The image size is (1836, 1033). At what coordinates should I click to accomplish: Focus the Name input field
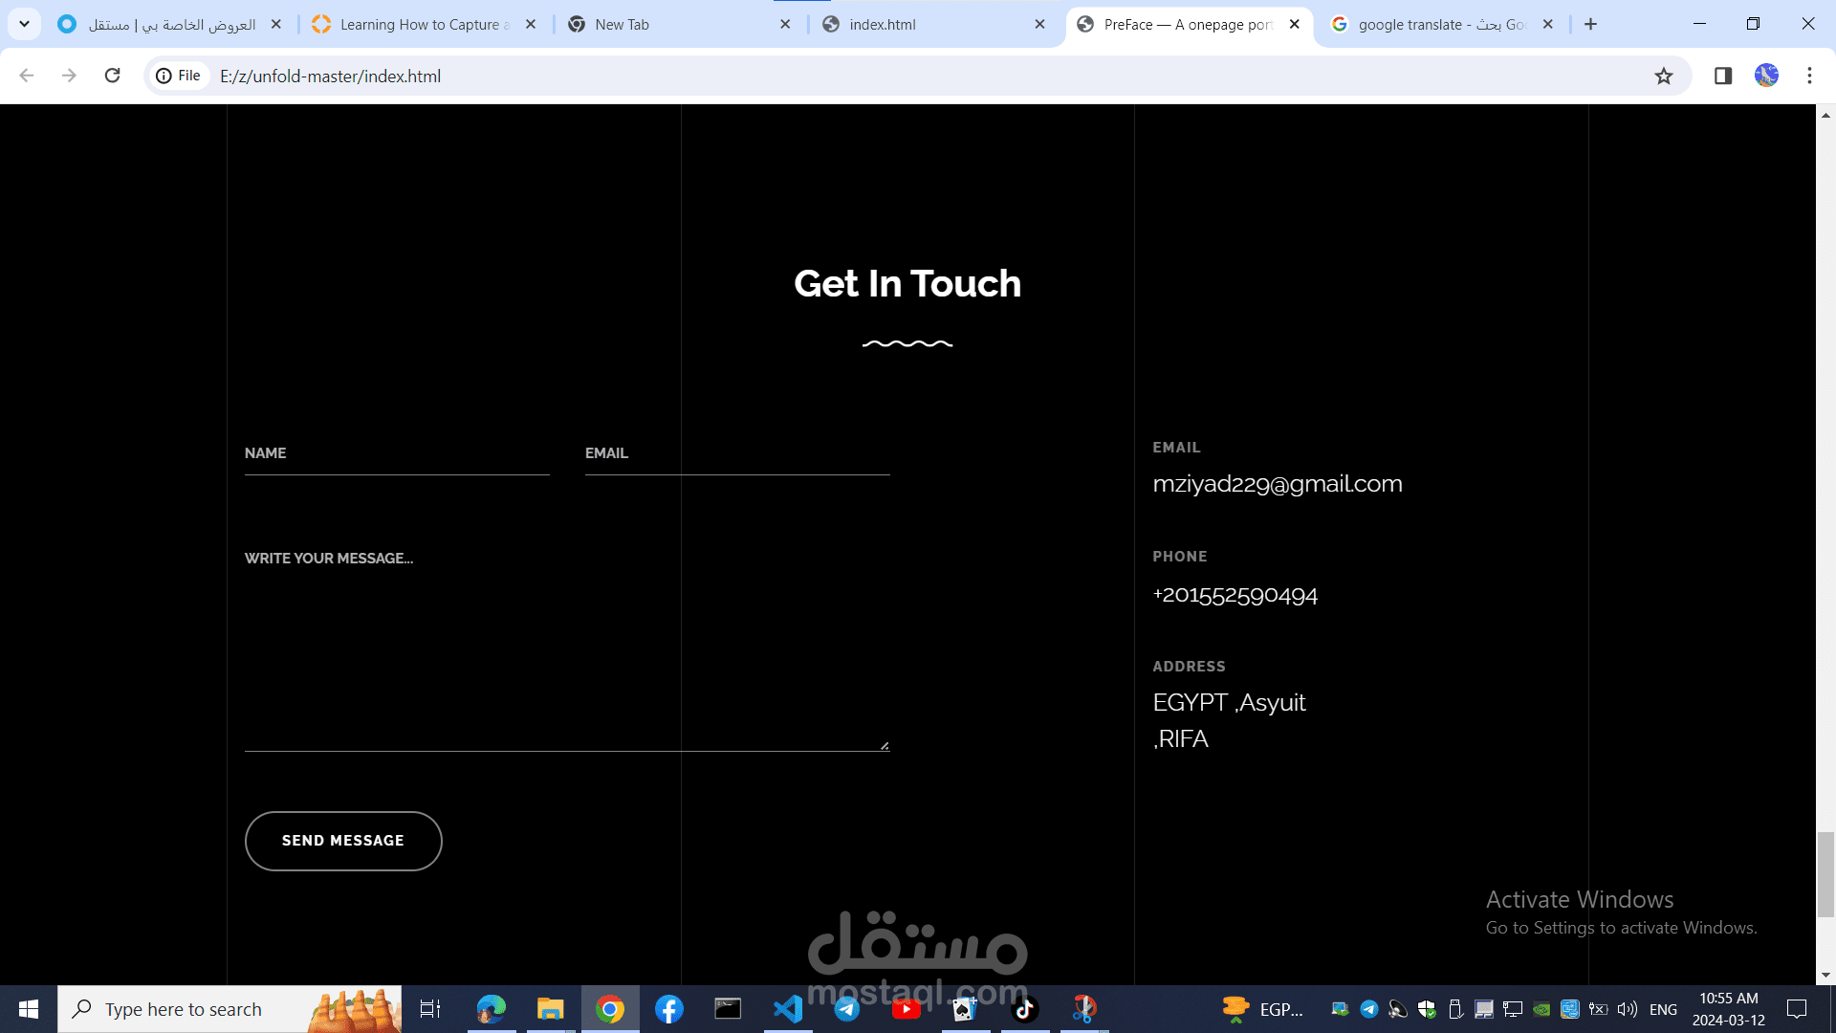point(396,453)
